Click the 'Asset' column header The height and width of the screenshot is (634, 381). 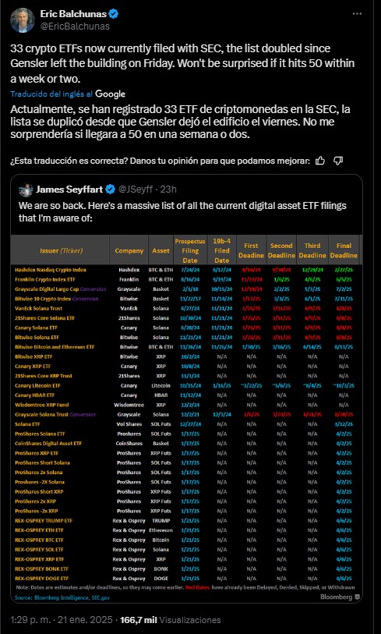(161, 250)
